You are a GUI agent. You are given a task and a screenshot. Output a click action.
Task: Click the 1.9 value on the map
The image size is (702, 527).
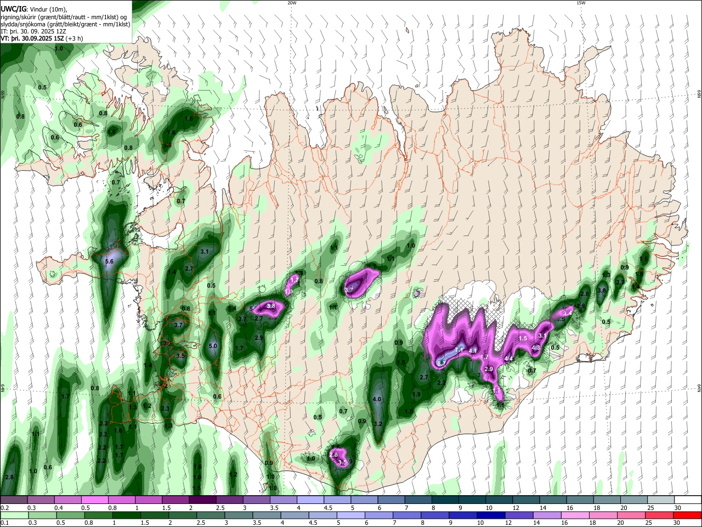pyautogui.click(x=416, y=394)
